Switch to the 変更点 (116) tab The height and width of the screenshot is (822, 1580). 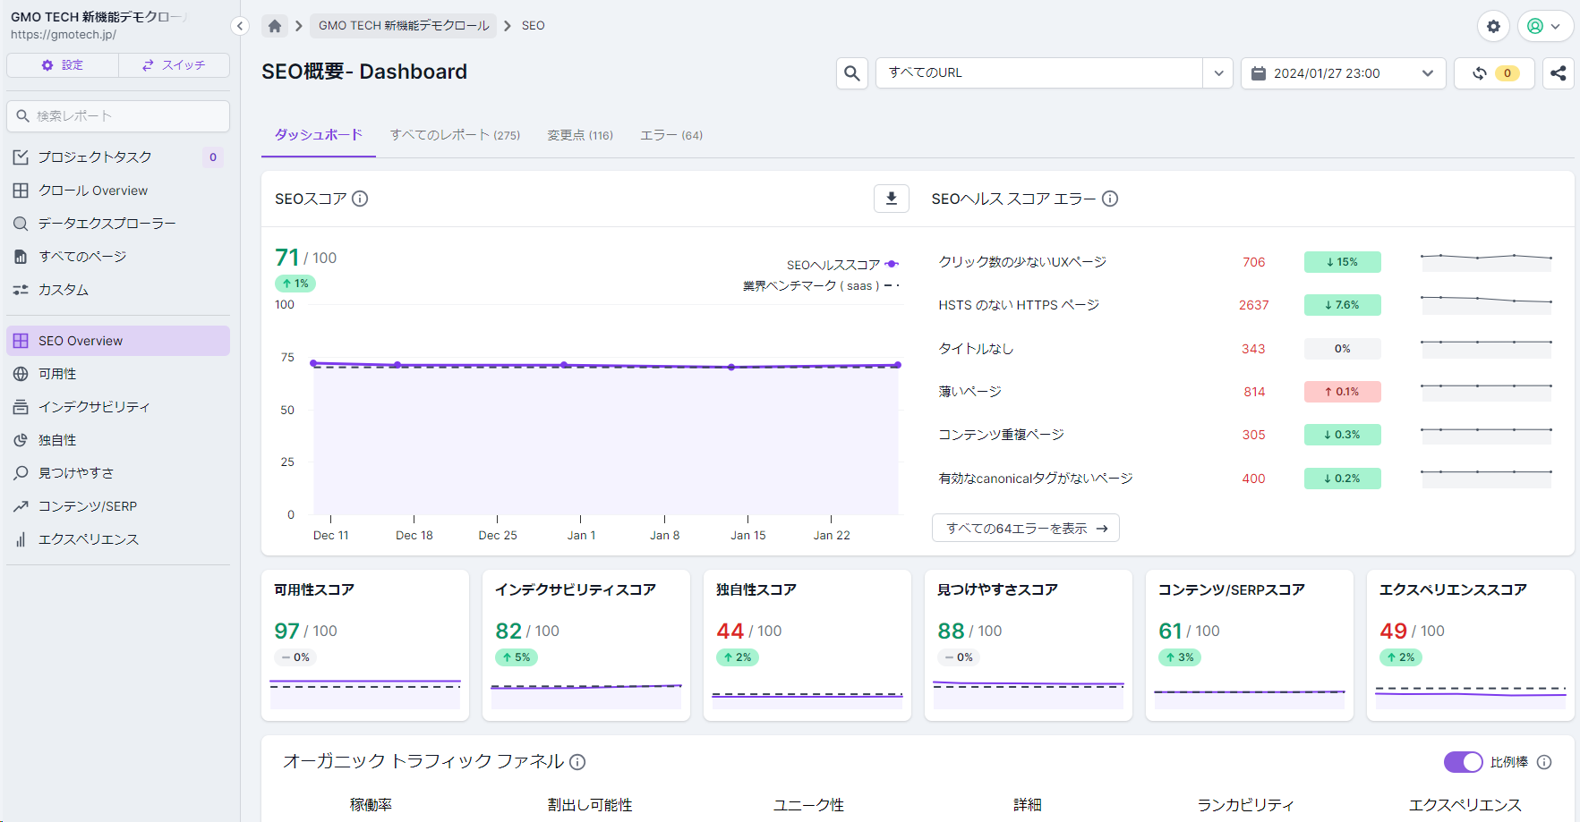579,134
